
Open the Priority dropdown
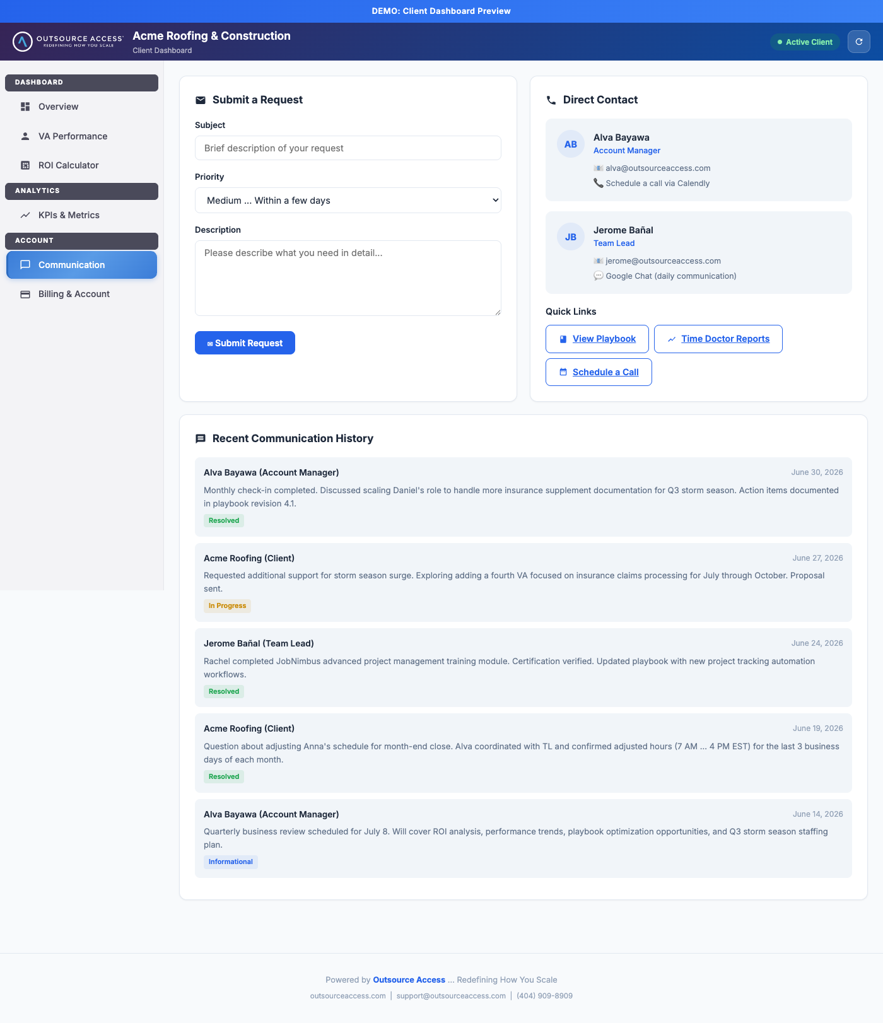tap(348, 201)
